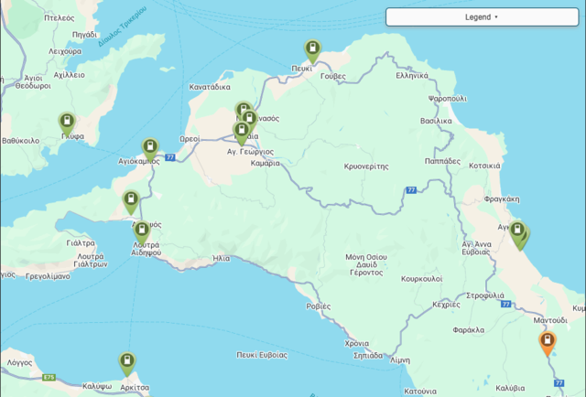Select the charging station pin at Πευκί

pyautogui.click(x=313, y=50)
